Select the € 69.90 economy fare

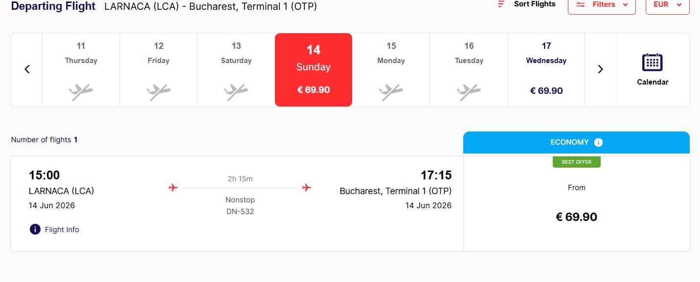[x=576, y=217]
